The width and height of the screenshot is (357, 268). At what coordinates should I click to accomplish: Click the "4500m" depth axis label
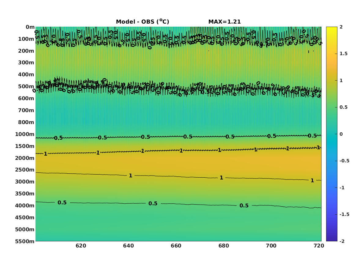(x=25, y=217)
